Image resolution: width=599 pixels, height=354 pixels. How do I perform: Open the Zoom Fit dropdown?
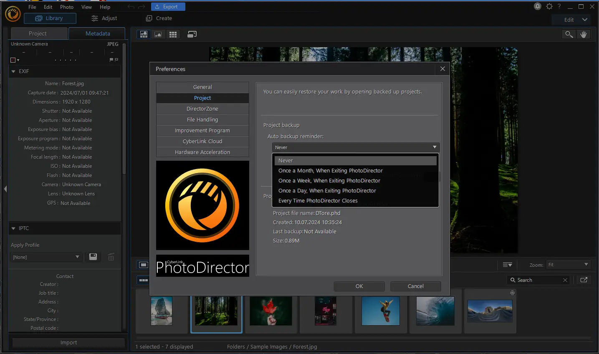point(568,264)
